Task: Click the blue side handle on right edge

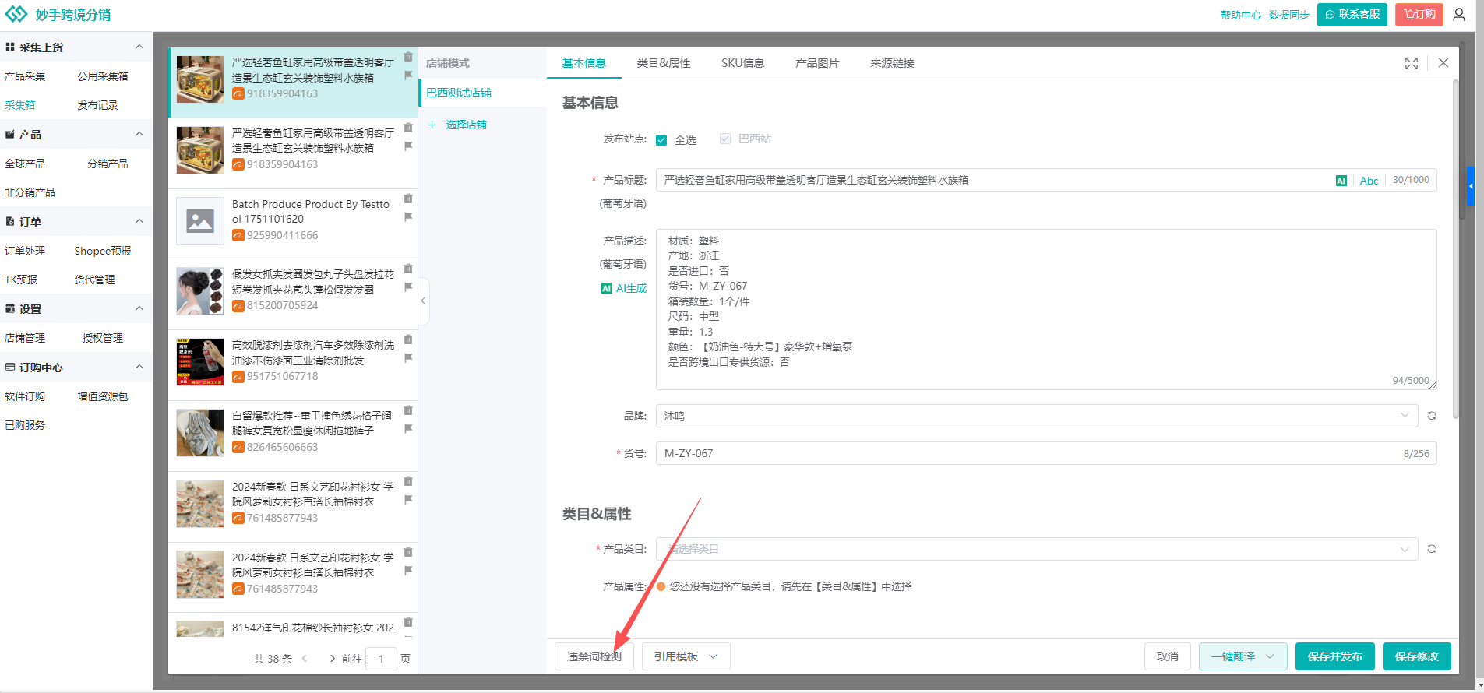Action: (1471, 186)
